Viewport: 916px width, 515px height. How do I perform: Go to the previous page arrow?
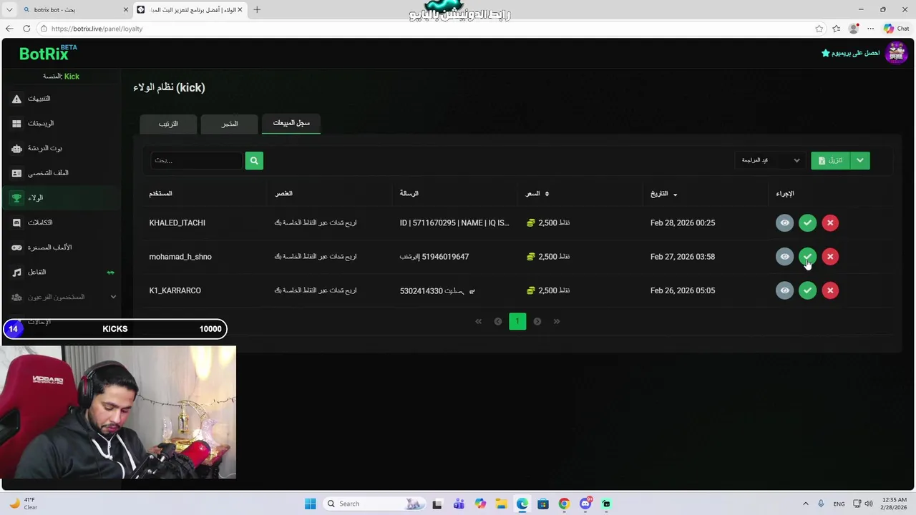[498, 322]
